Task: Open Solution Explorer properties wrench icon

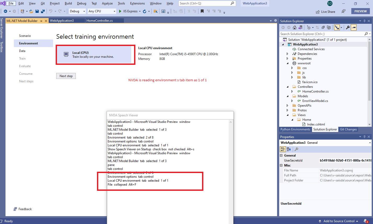Action: point(348,27)
